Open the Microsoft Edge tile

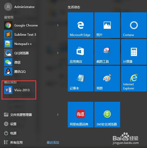click(81, 25)
